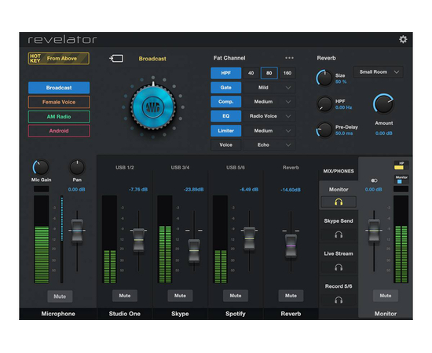The height and width of the screenshot is (353, 432).
Task: Click the yellow HP indicator
Action: click(x=401, y=166)
